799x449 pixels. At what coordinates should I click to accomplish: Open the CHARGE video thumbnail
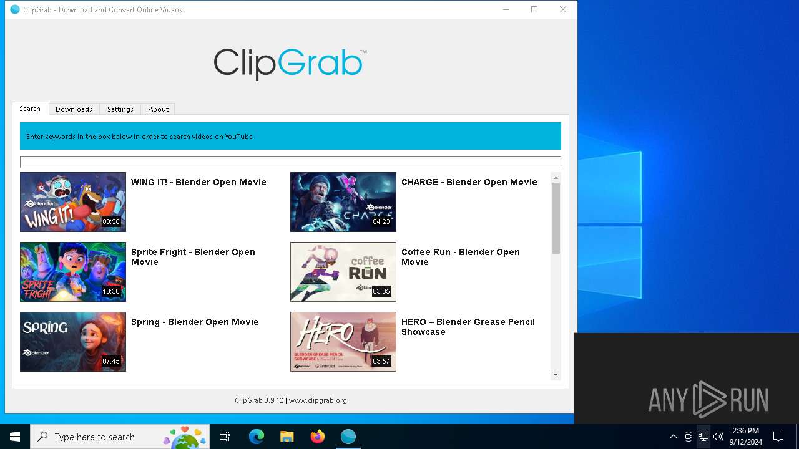coord(343,202)
